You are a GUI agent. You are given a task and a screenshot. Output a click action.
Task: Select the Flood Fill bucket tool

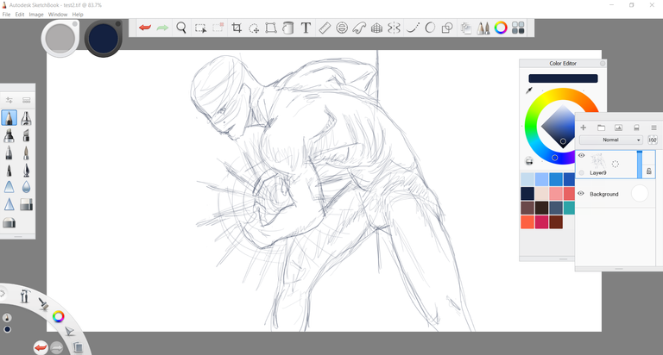pyautogui.click(x=288, y=28)
